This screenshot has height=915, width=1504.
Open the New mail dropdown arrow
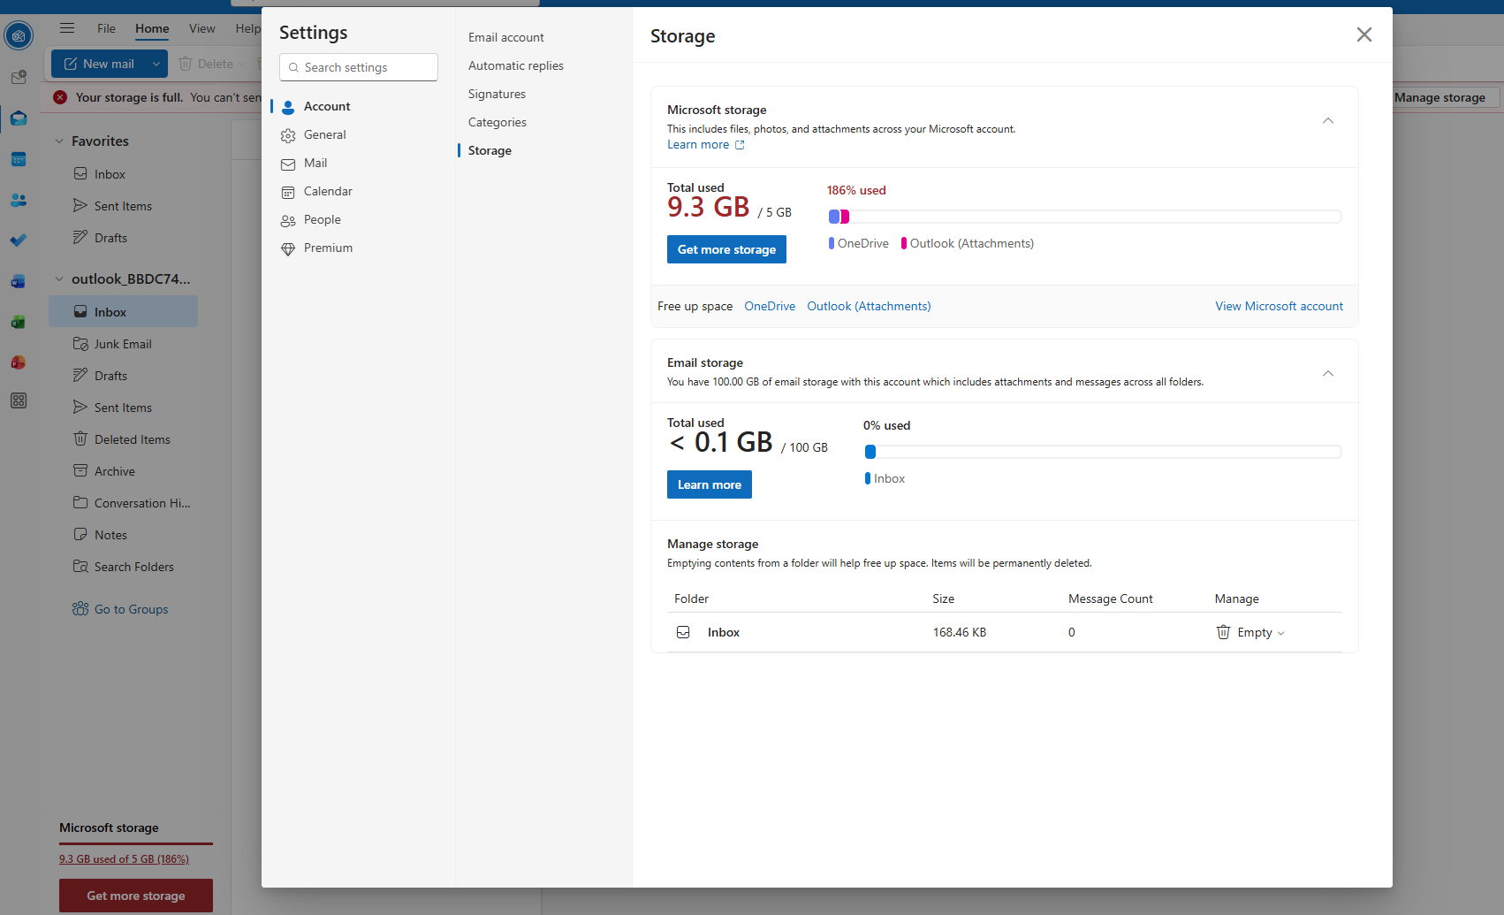point(156,64)
